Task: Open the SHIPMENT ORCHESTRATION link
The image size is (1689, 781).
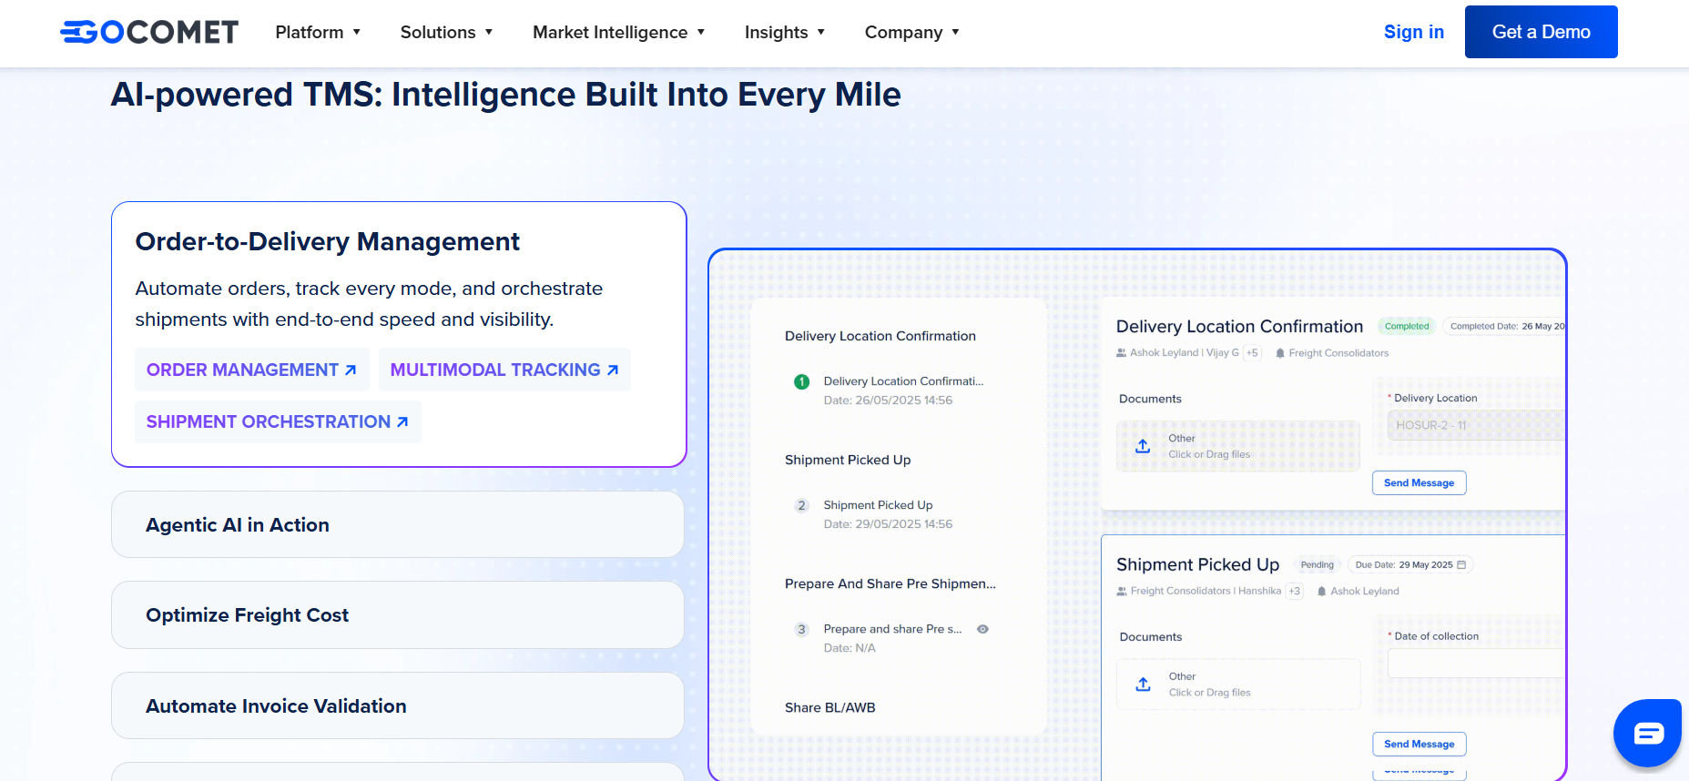Action: pyautogui.click(x=278, y=421)
